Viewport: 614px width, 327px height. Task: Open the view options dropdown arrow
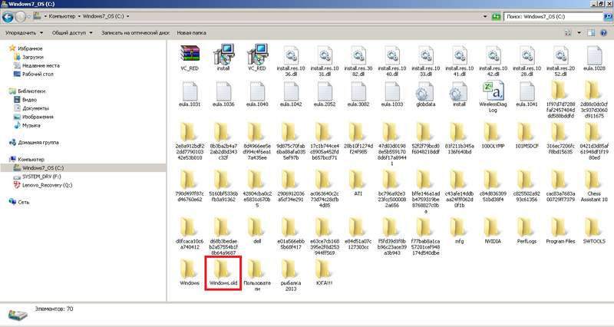[579, 33]
